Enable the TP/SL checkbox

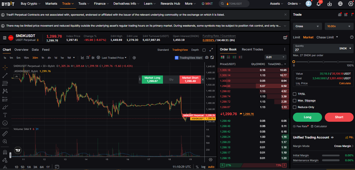click(295, 94)
